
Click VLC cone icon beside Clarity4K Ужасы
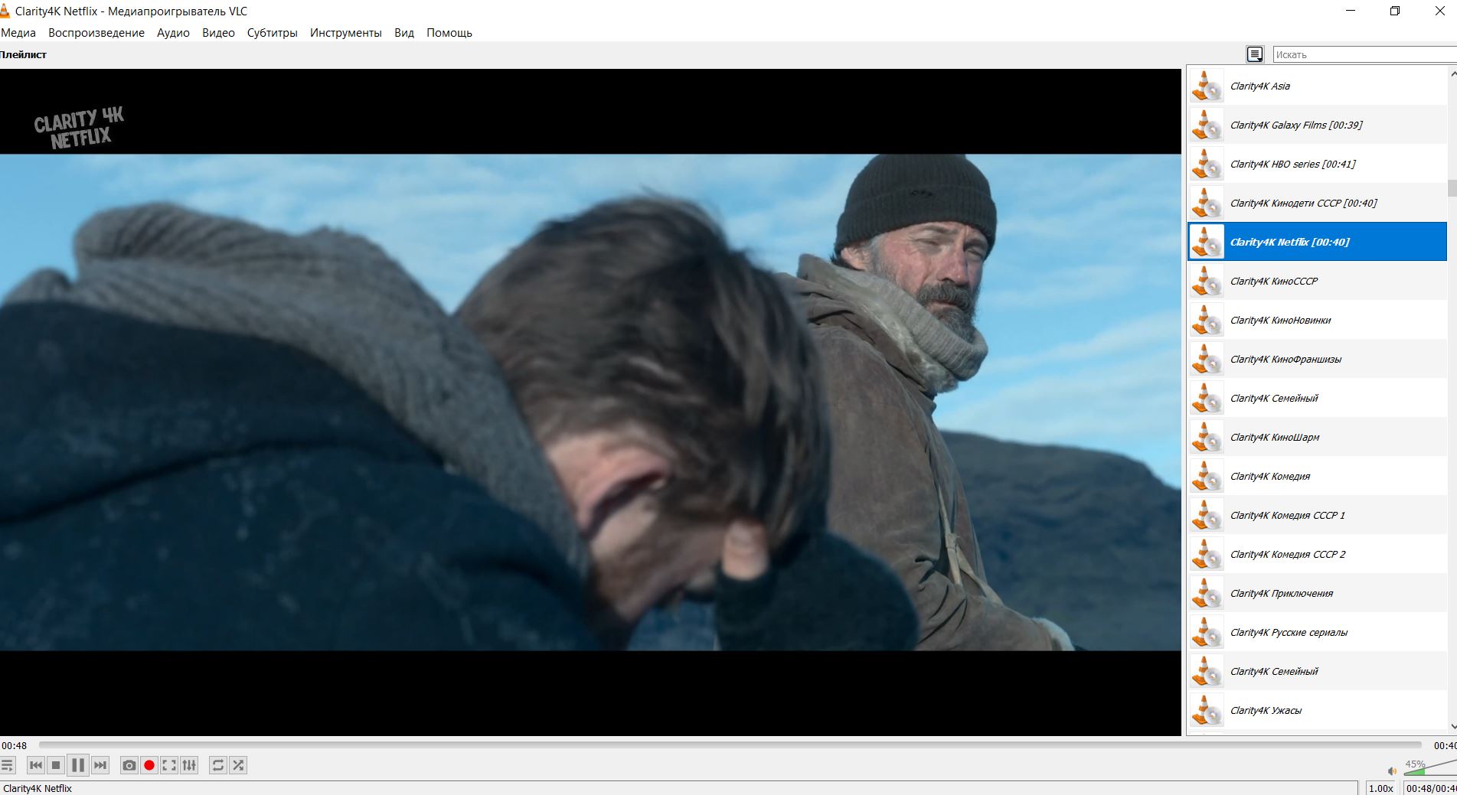coord(1207,710)
